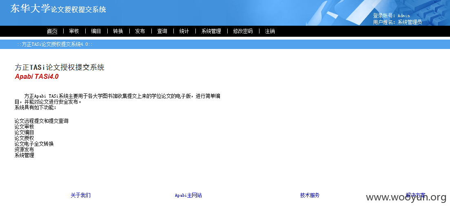Go to the 审核 menu
450x209 pixels.
(74, 31)
